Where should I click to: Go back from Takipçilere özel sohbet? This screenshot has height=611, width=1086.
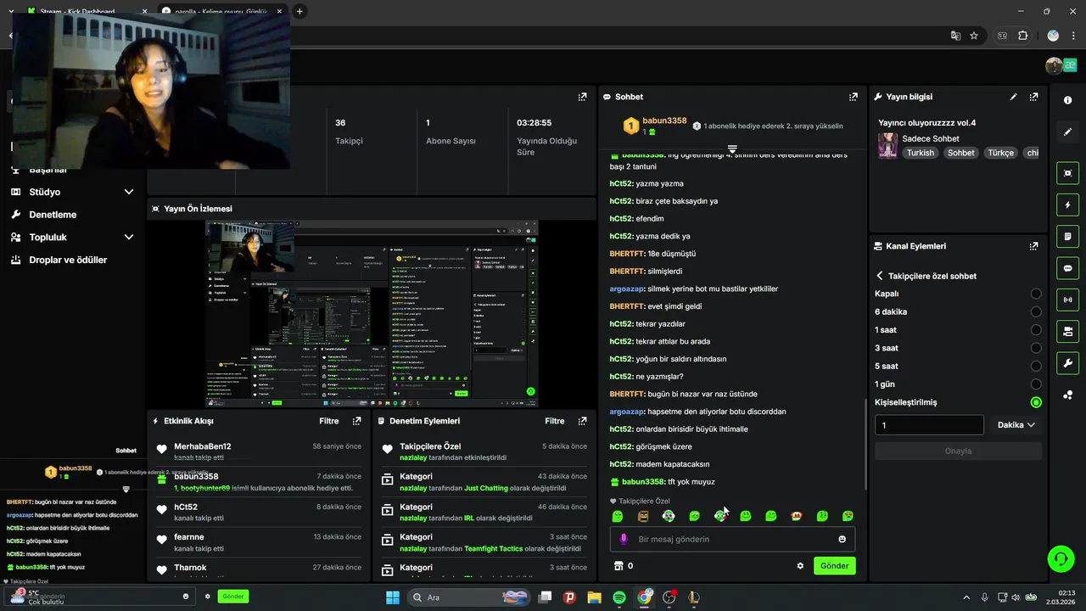tap(880, 276)
